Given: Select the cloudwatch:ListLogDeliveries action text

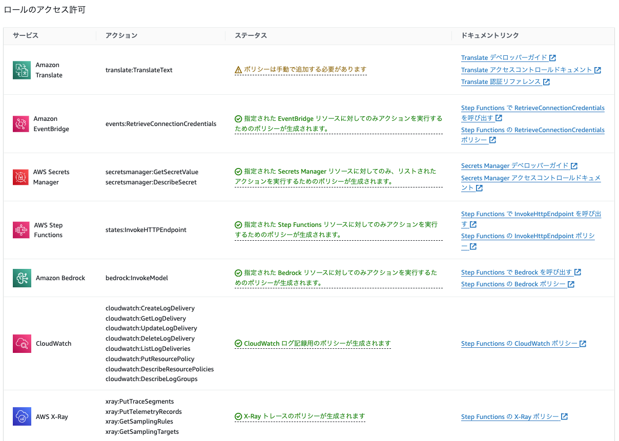Looking at the screenshot, I should click(x=148, y=349).
